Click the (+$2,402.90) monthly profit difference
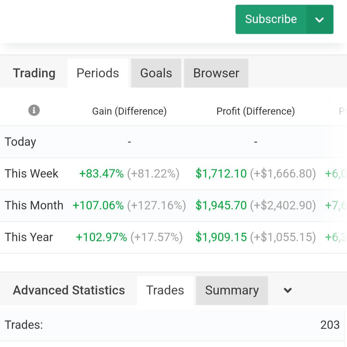 pos(283,205)
